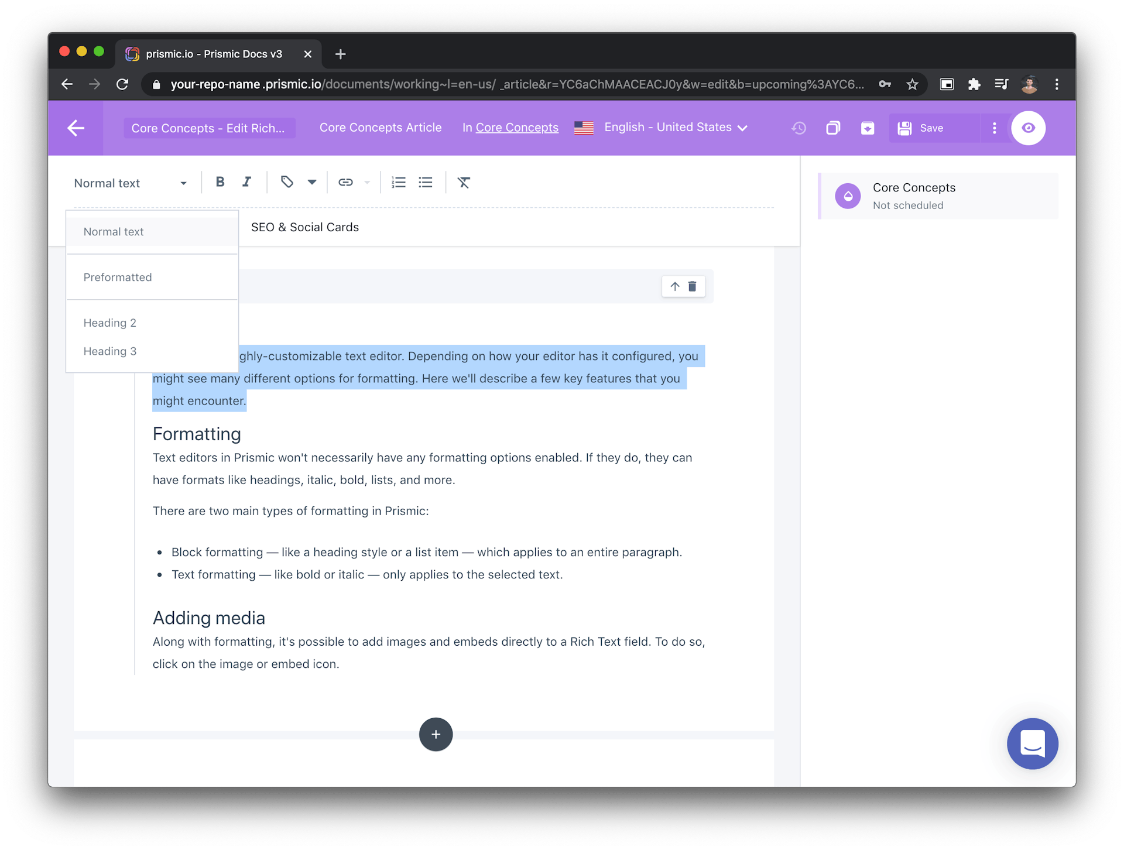Image resolution: width=1124 pixels, height=850 pixels.
Task: Open document history clock icon
Action: coord(799,128)
